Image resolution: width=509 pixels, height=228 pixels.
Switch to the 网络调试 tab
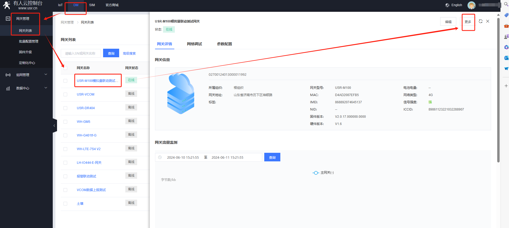click(194, 44)
